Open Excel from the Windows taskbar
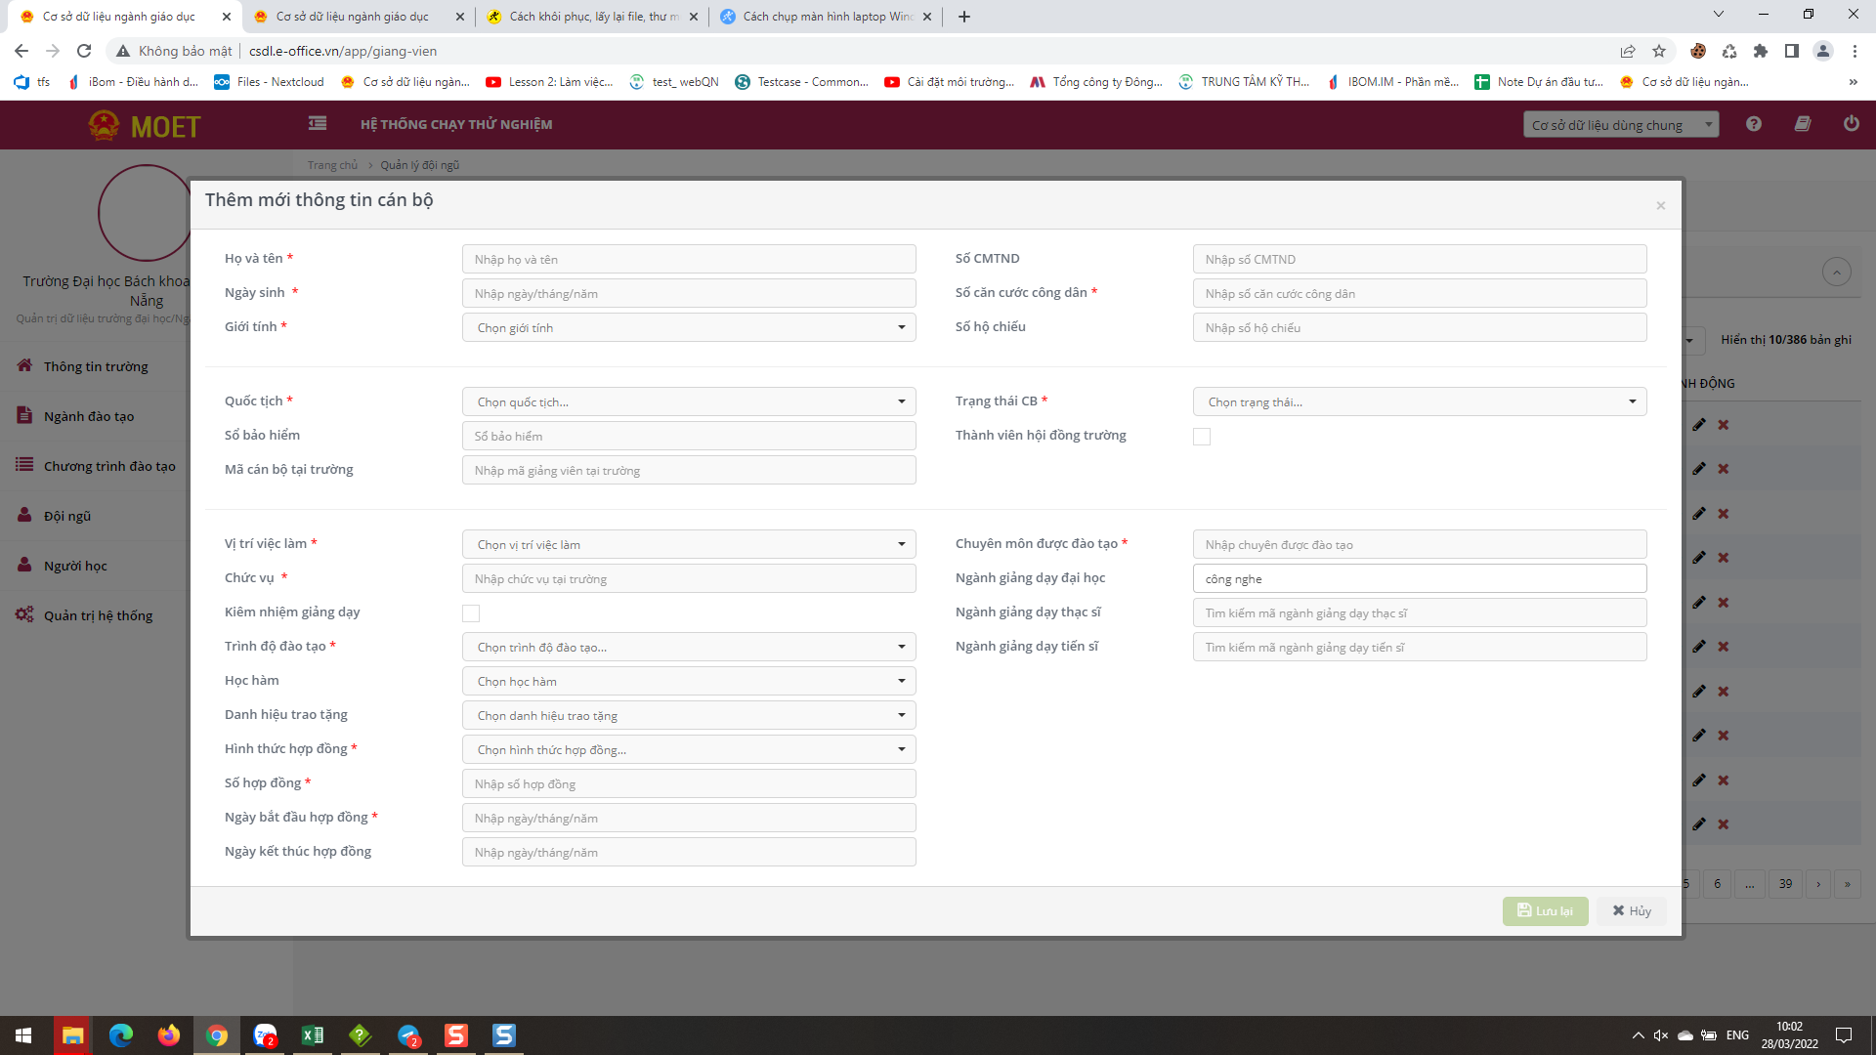1876x1055 pixels. (x=313, y=1035)
